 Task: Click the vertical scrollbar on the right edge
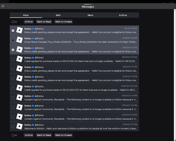(175, 75)
